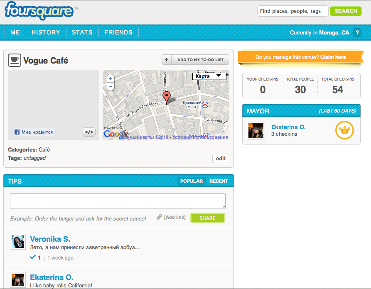Click the SHARE tip button
This screenshot has width=371, height=289.
207,218
